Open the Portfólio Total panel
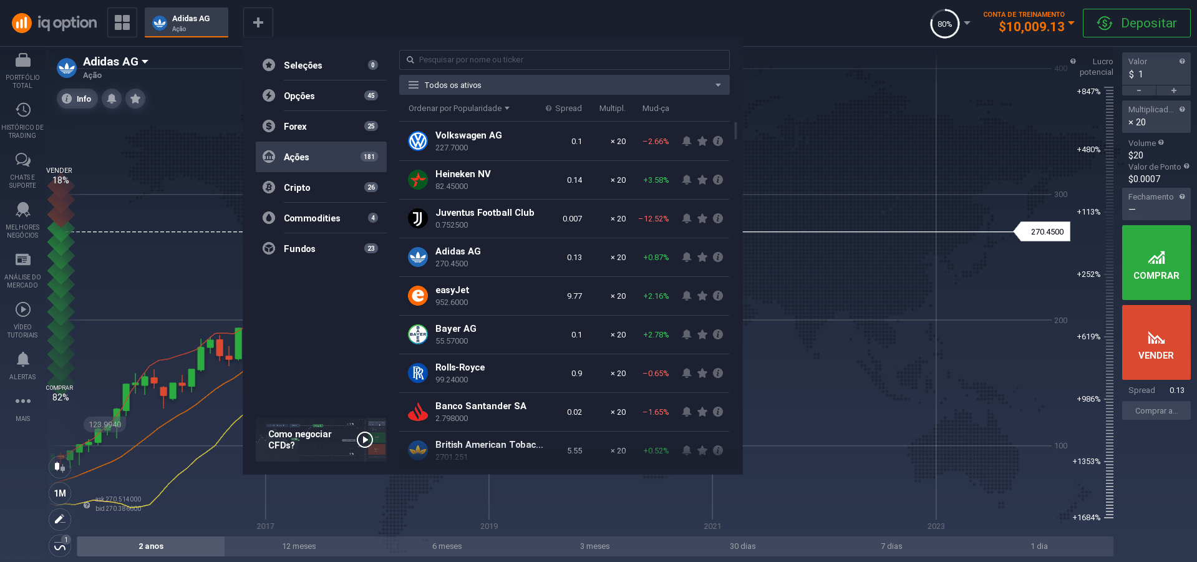 [22, 70]
